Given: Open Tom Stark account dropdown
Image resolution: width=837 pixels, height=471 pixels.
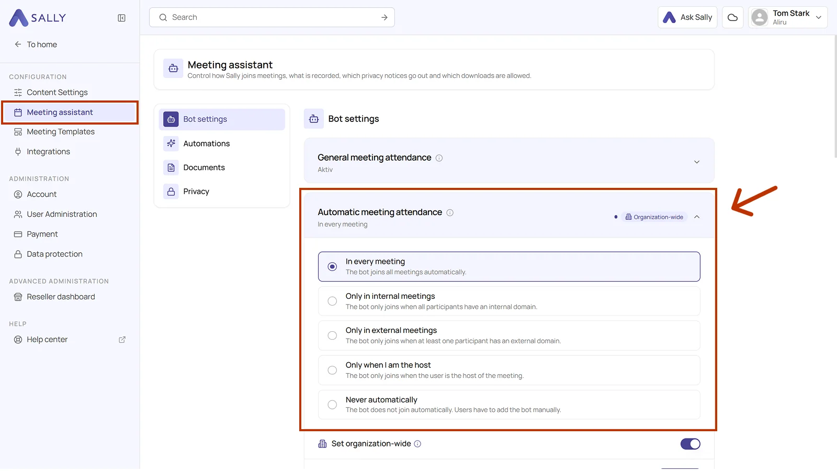Looking at the screenshot, I should click(x=788, y=17).
